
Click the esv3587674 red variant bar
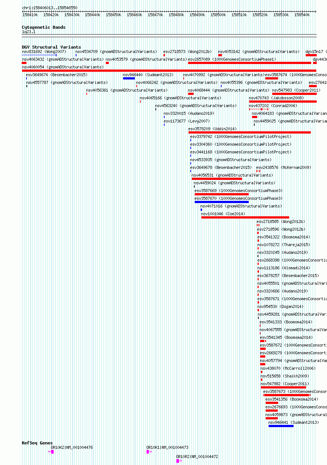coord(272,78)
